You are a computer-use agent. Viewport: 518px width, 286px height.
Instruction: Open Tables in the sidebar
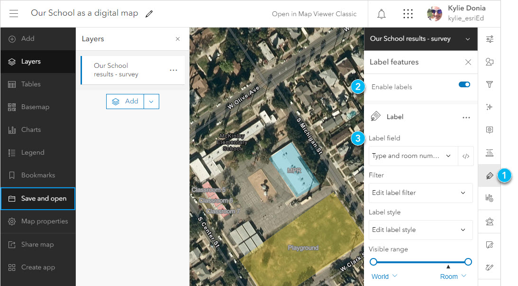[x=38, y=84]
